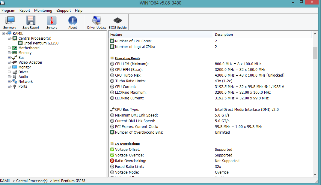Click the Feature column header
Image resolution: width=321 pixels, height=185 pixels.
(161, 35)
